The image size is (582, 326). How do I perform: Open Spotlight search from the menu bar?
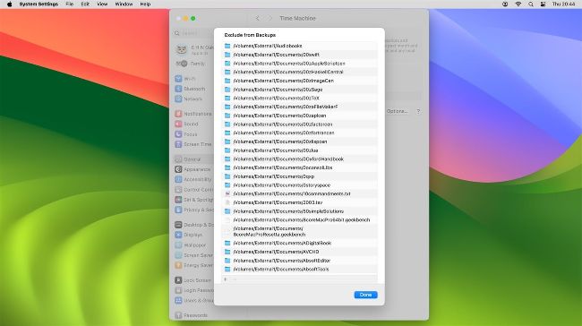click(531, 4)
